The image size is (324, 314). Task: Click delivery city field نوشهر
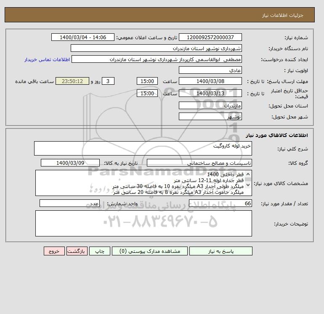[x=210, y=117]
